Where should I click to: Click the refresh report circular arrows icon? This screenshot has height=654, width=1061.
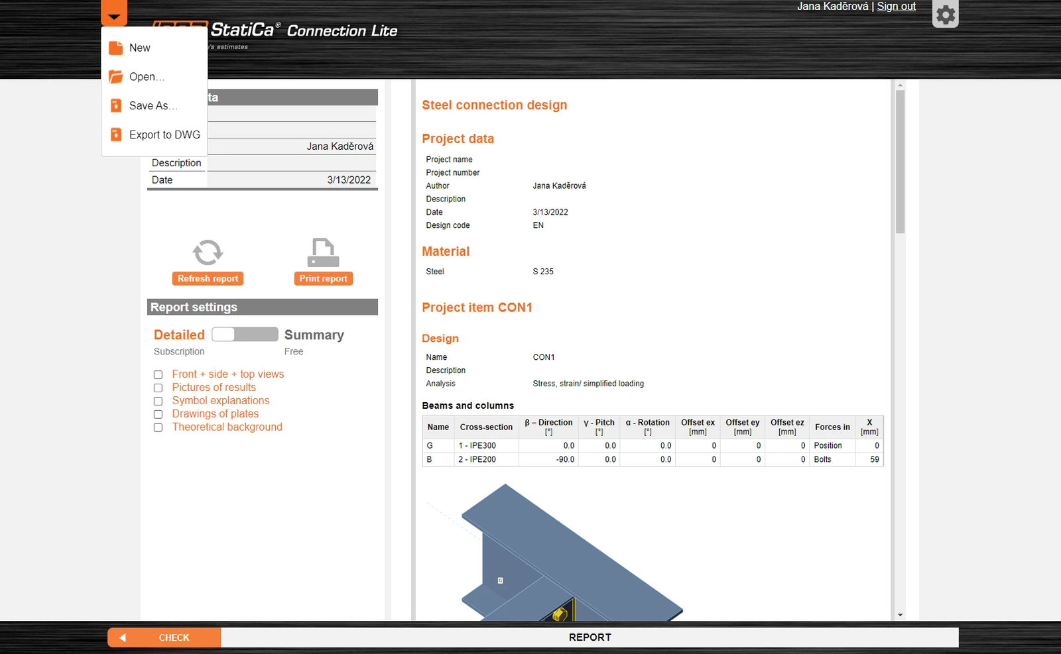coord(208,252)
